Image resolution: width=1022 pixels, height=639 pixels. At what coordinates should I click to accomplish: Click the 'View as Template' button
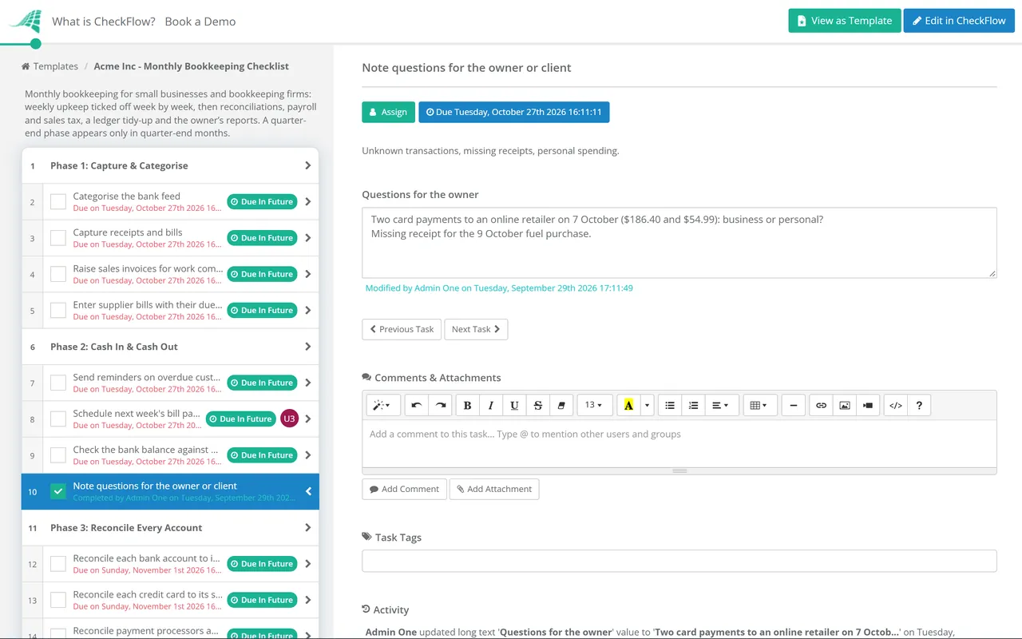point(845,21)
